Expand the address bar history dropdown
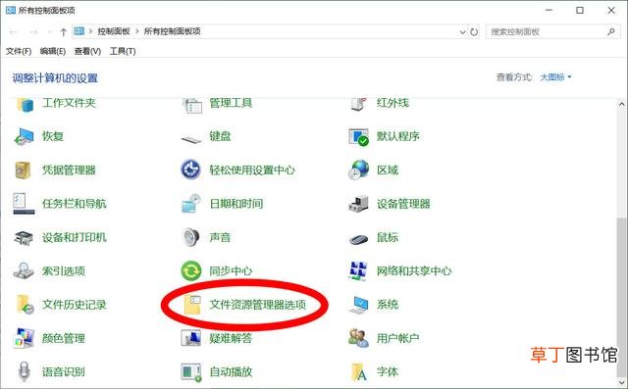628x389 pixels. [x=462, y=32]
